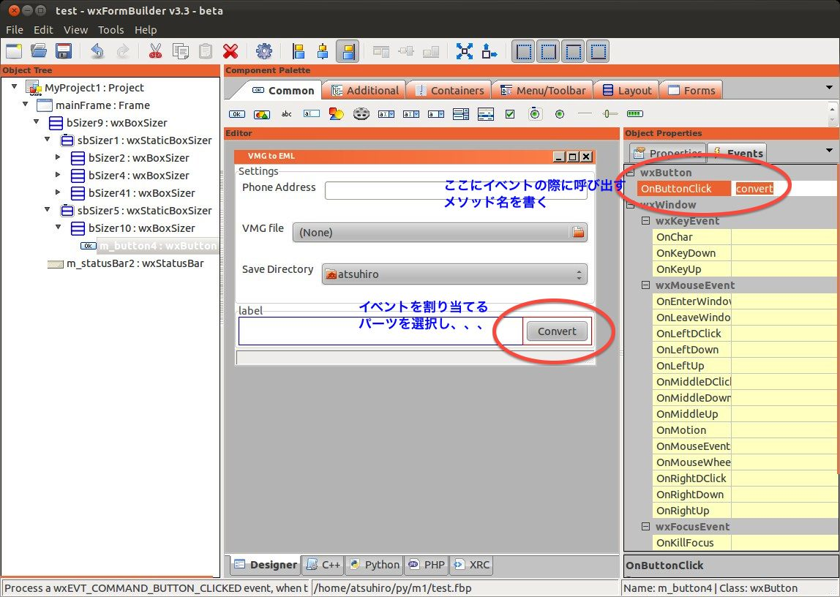Select the wxButton component from the Common palette
The height and width of the screenshot is (597, 840).
pos(237,113)
